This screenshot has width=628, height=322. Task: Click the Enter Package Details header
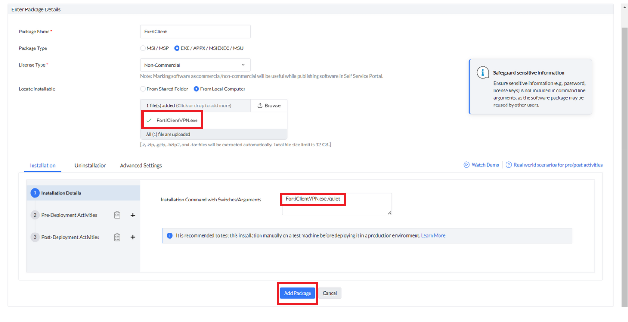click(x=36, y=9)
